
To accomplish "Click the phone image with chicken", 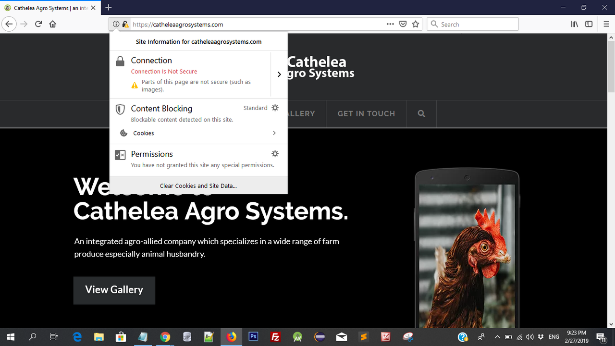I will [467, 247].
